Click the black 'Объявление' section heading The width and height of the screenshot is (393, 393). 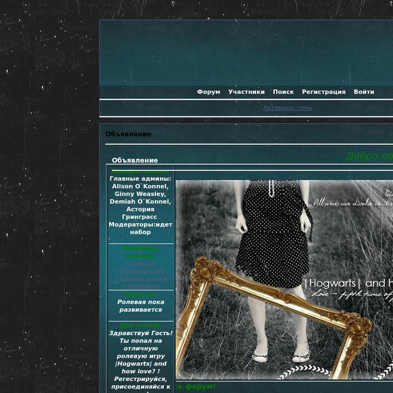pos(128,134)
